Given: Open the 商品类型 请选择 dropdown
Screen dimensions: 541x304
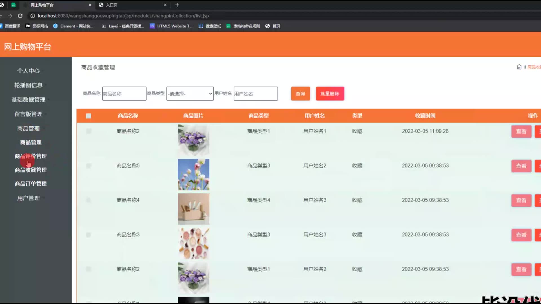Looking at the screenshot, I should point(190,94).
